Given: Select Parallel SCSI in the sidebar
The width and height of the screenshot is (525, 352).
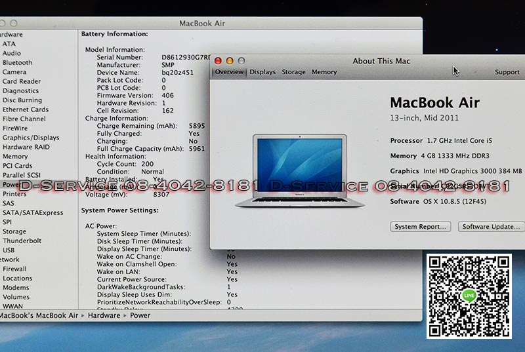Looking at the screenshot, I should pyautogui.click(x=22, y=175).
